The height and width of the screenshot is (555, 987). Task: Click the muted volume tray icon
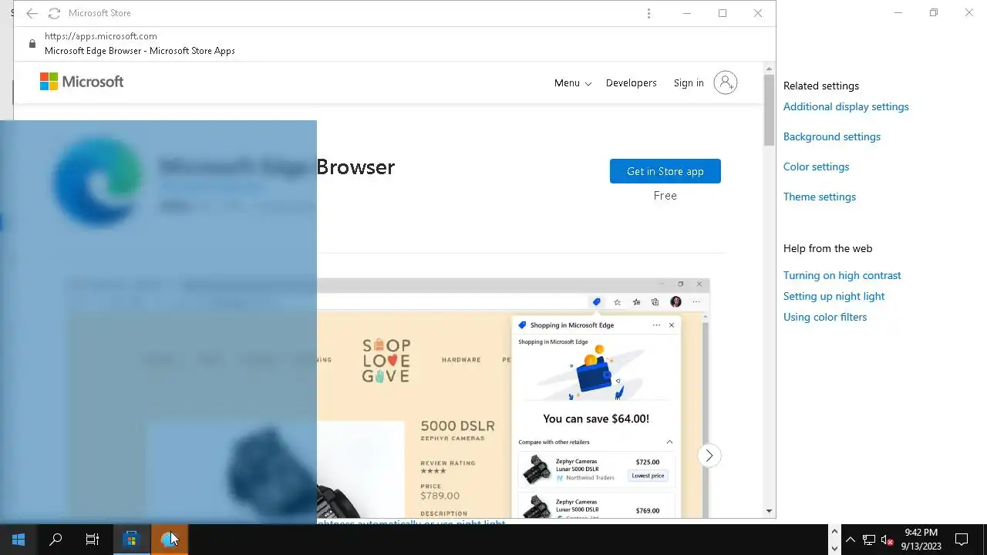pyautogui.click(x=888, y=540)
